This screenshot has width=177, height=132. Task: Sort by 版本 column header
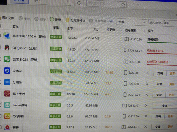(x=70, y=28)
